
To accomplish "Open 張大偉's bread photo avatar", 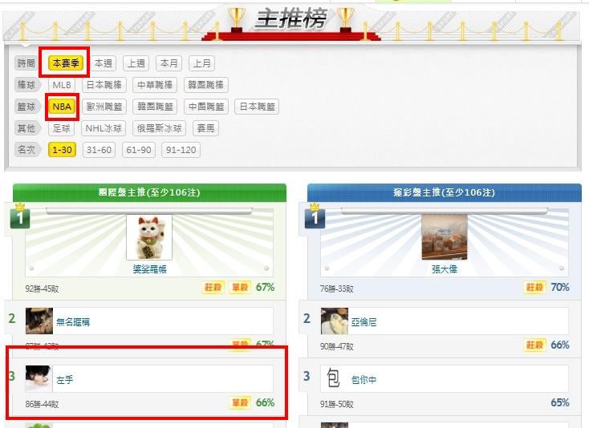I will pyautogui.click(x=445, y=237).
